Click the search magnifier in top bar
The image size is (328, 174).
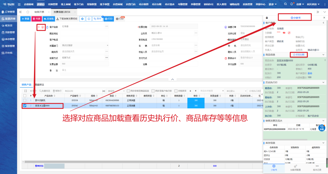click(285, 4)
